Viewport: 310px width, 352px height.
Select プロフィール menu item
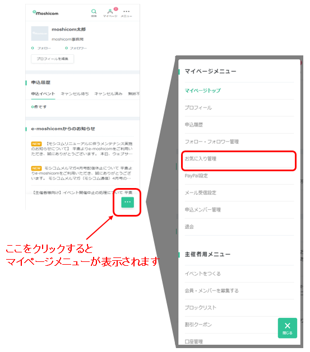pos(239,107)
